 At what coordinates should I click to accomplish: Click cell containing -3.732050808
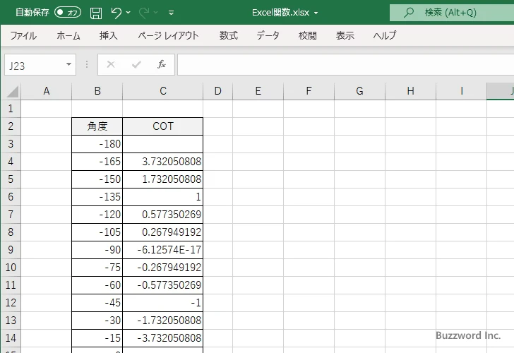point(163,338)
